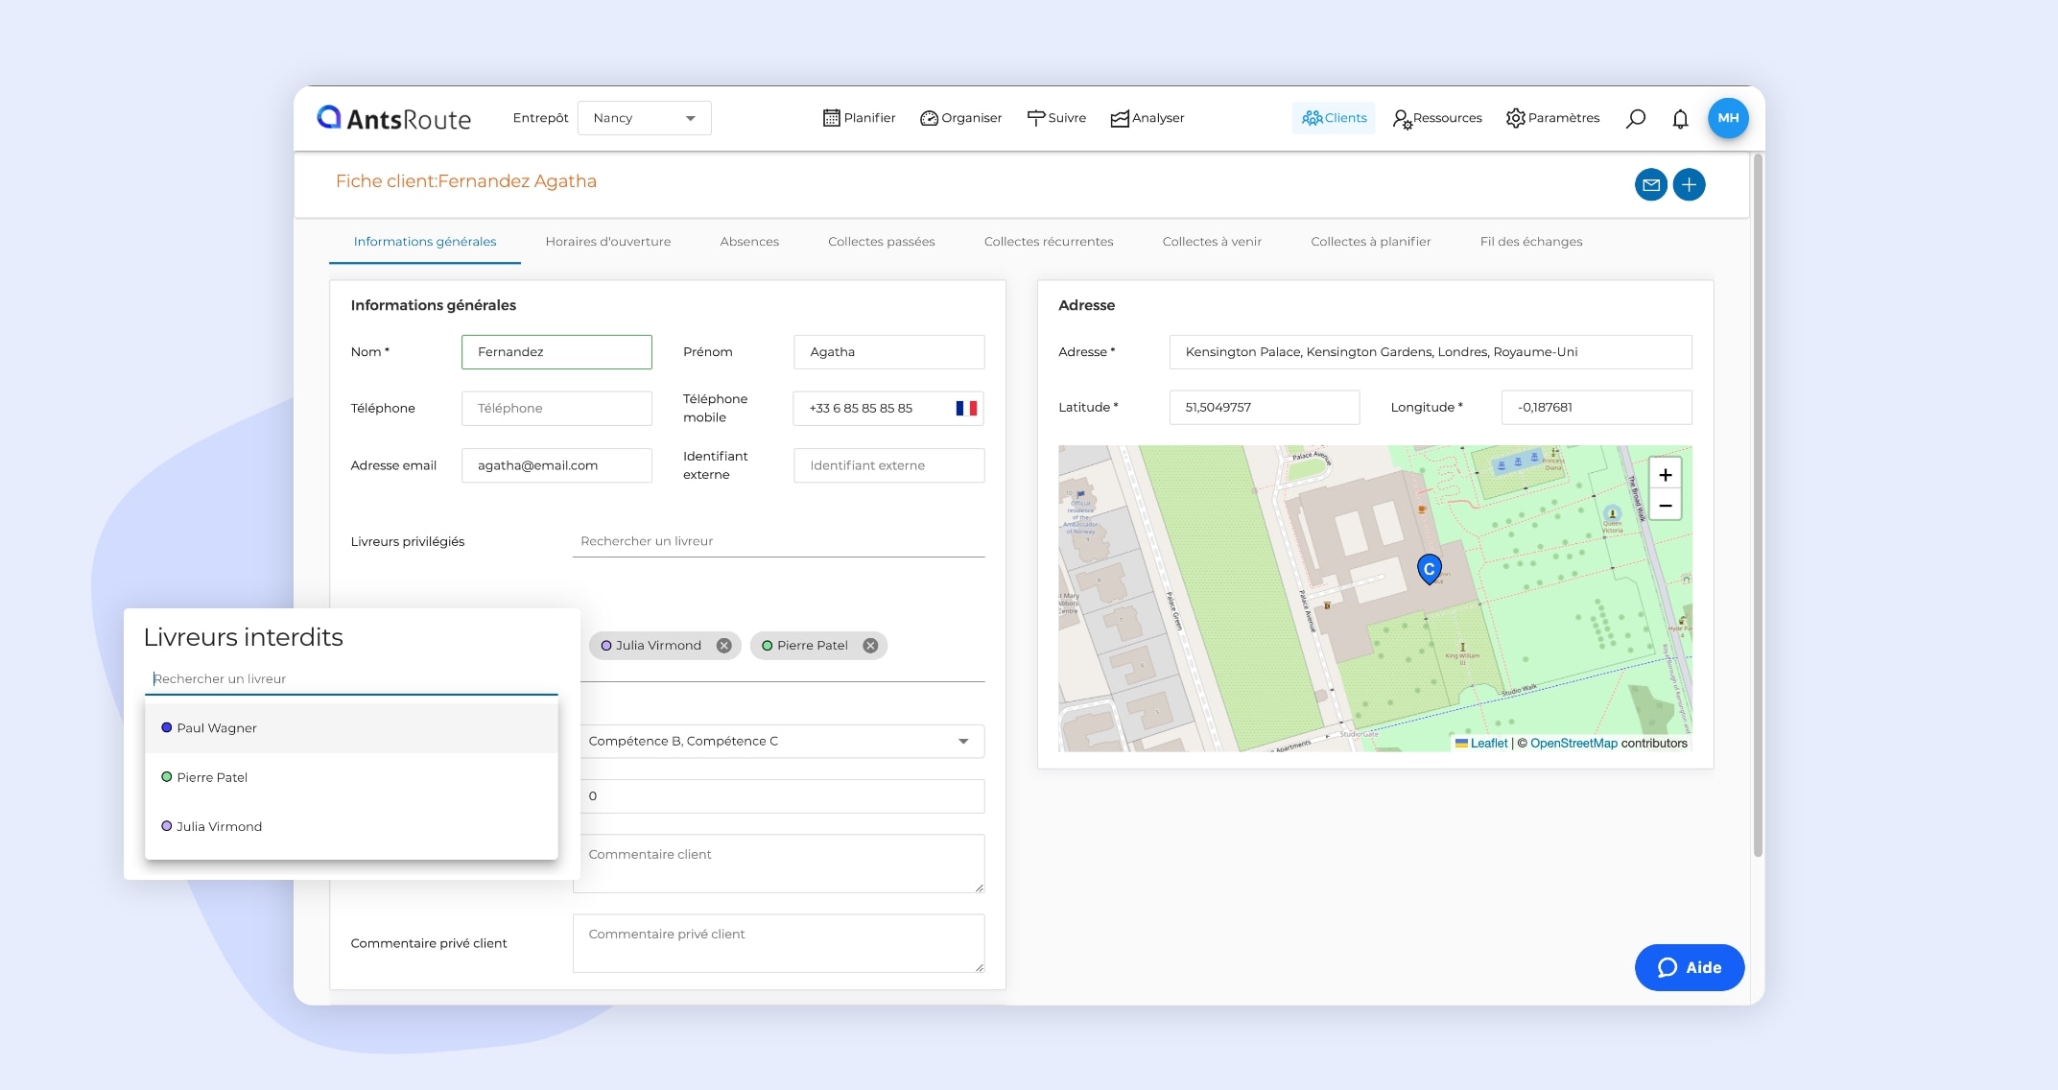Remove the Pierre Patel chip

coord(870,646)
